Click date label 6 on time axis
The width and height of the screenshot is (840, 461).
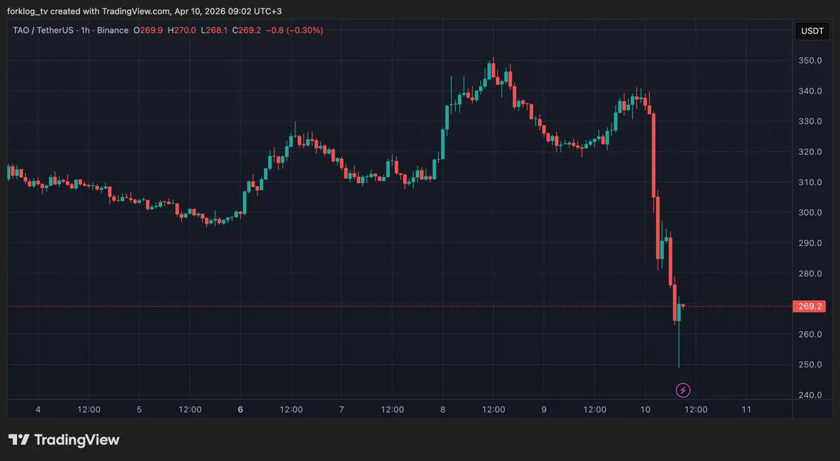click(x=240, y=409)
